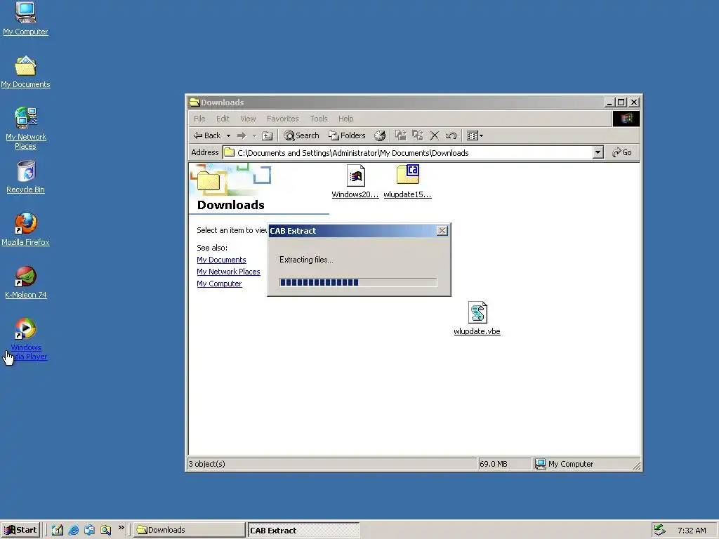Open the View menu
719x539 pixels.
[x=248, y=119]
